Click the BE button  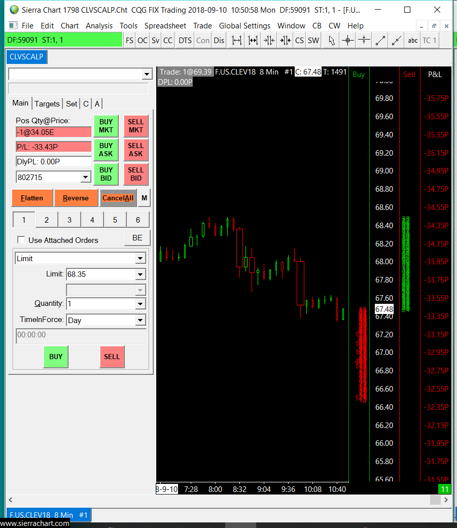click(137, 238)
